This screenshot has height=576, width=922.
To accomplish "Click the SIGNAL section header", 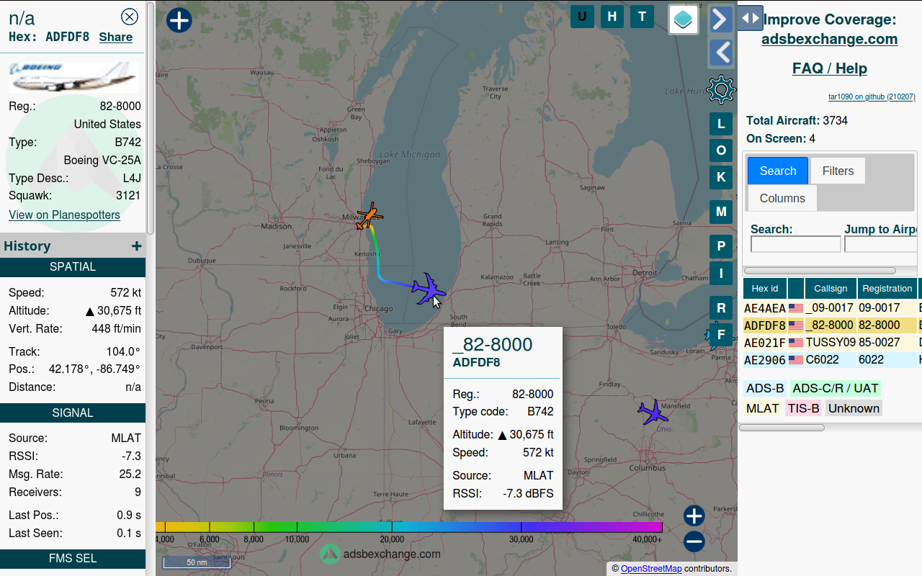I will tap(73, 413).
